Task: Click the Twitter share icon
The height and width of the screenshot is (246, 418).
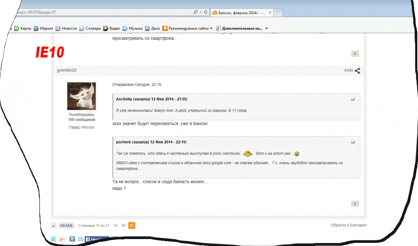Action: coord(54,239)
